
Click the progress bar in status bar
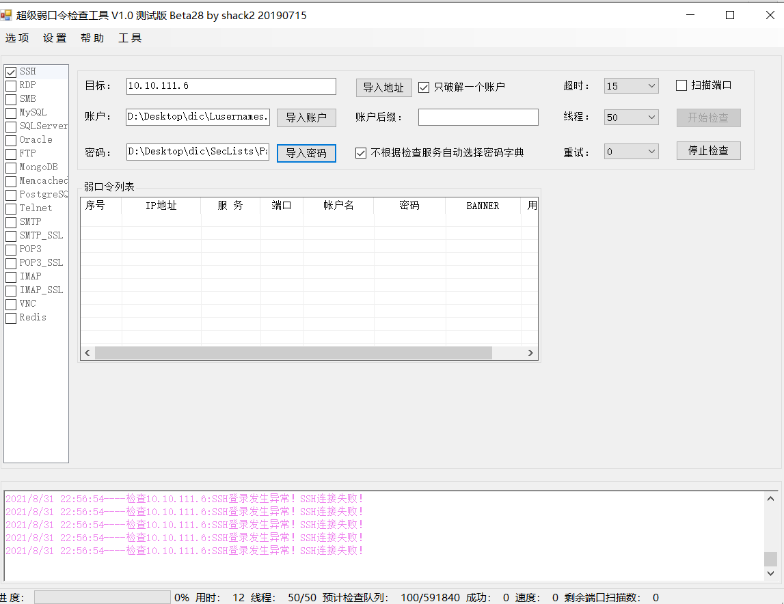[102, 597]
